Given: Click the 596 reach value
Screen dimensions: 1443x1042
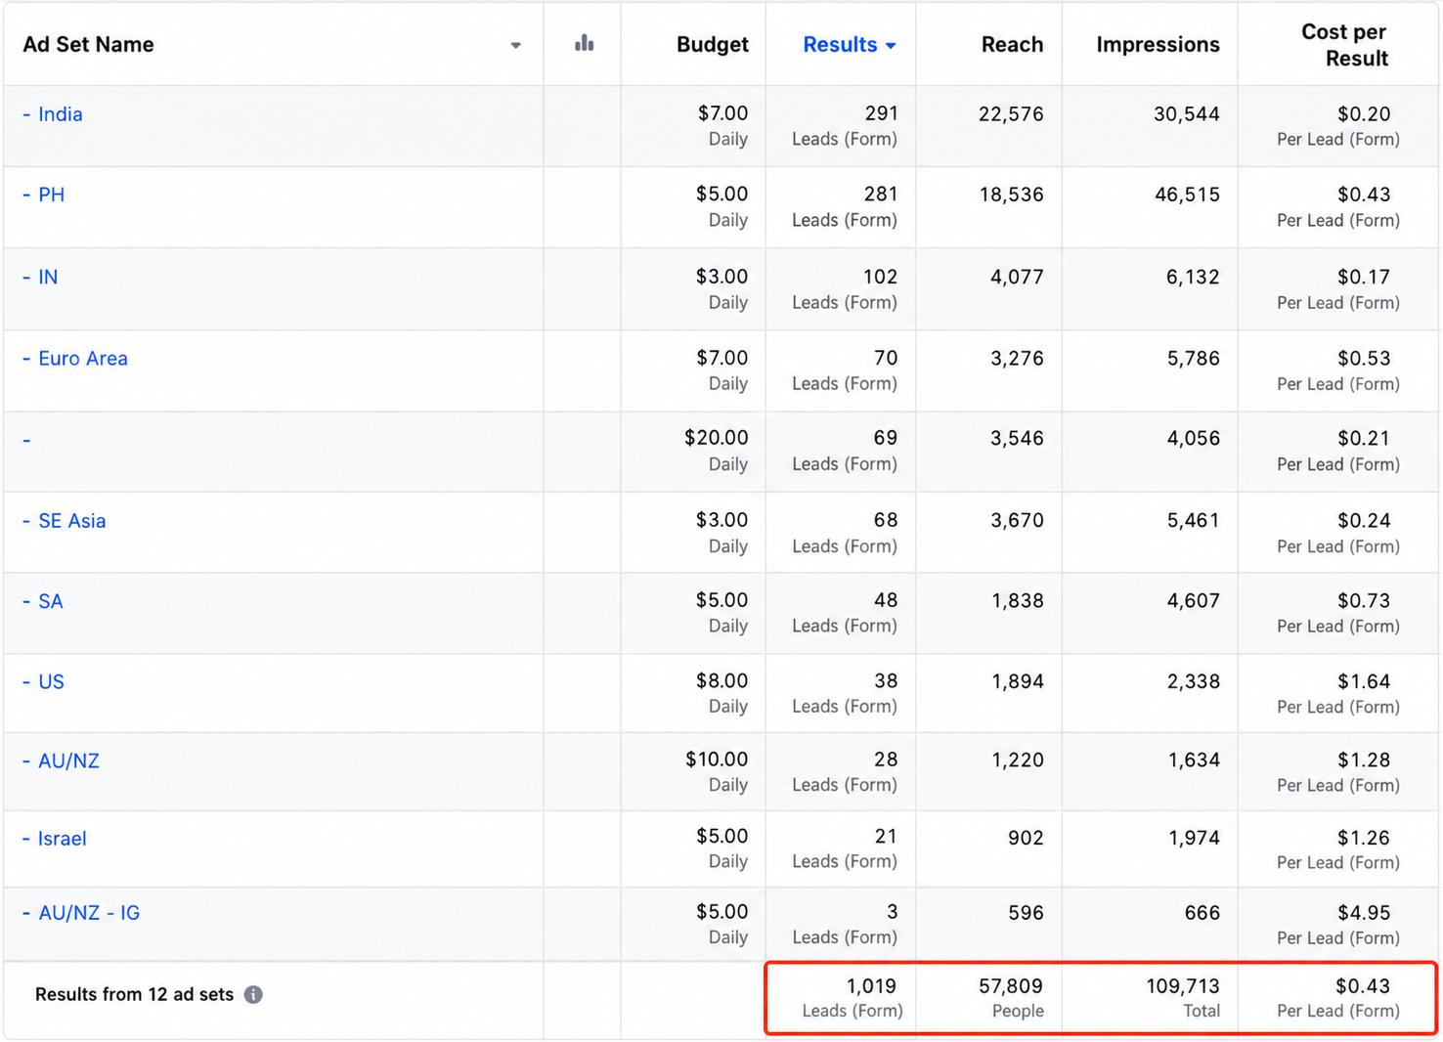Looking at the screenshot, I should (x=1026, y=912).
